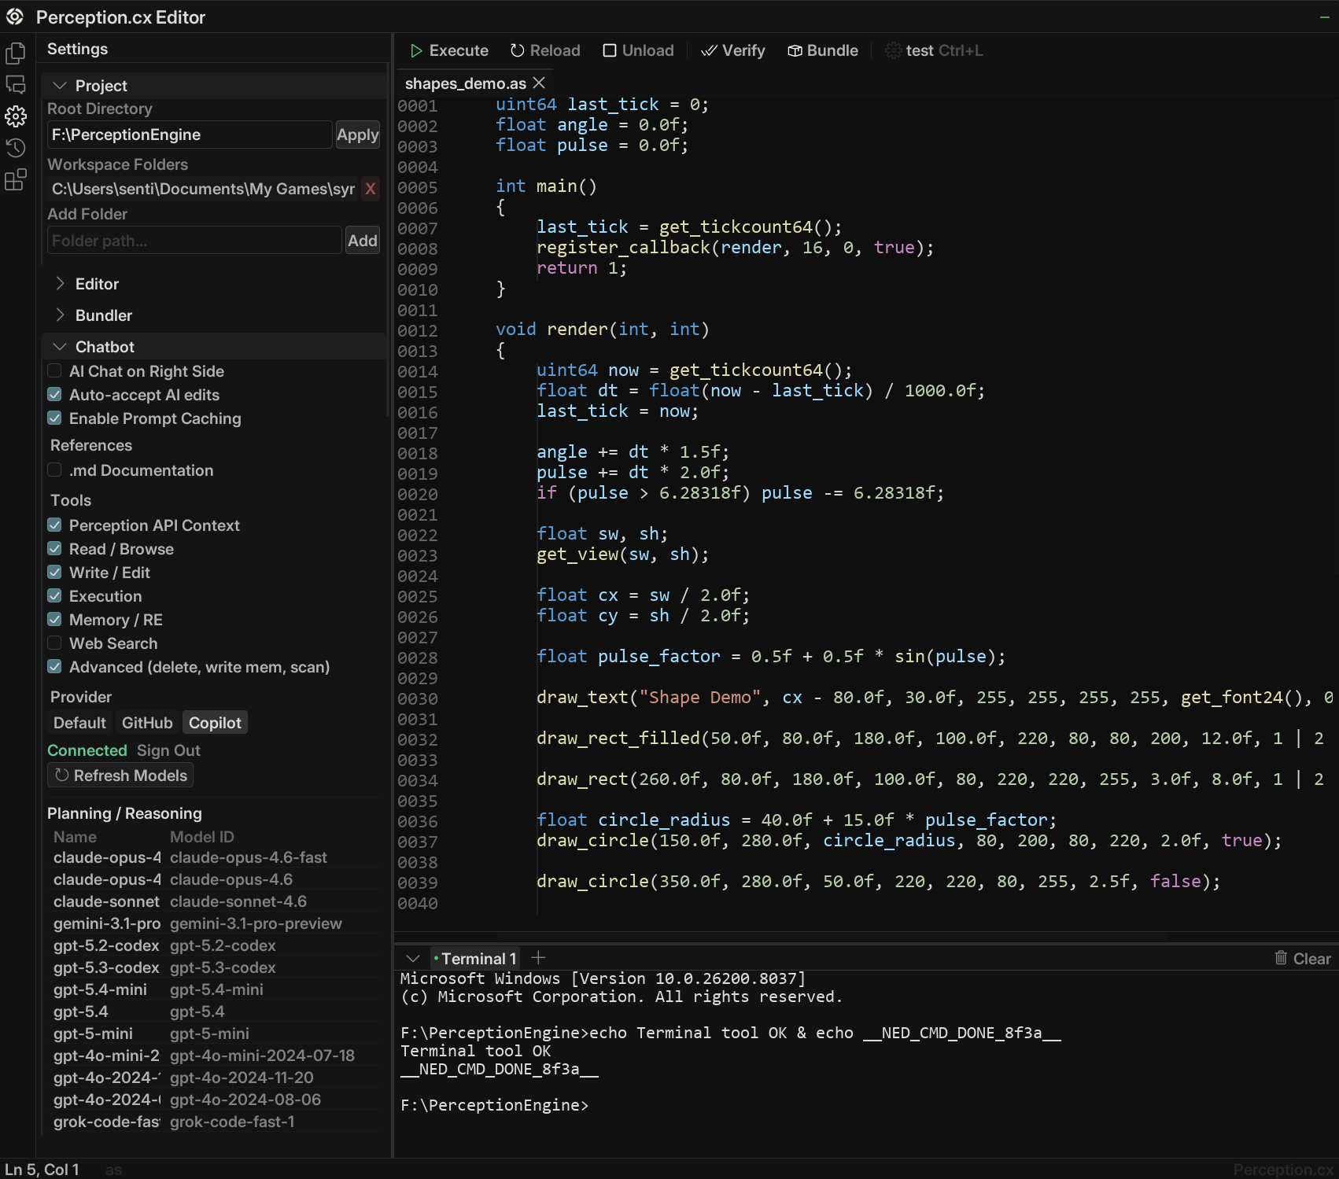Click the Sign Out link
1339x1179 pixels.
coord(168,750)
